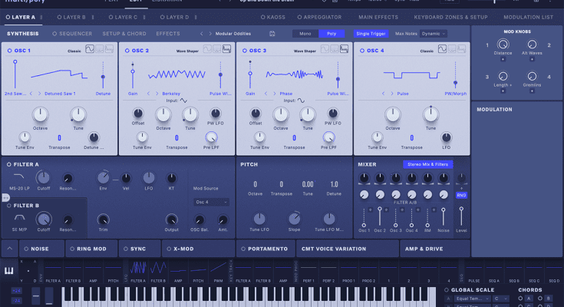Image resolution: width=564 pixels, height=307 pixels.
Task: Click the RND randomize button in Mixer
Action: [x=461, y=195]
